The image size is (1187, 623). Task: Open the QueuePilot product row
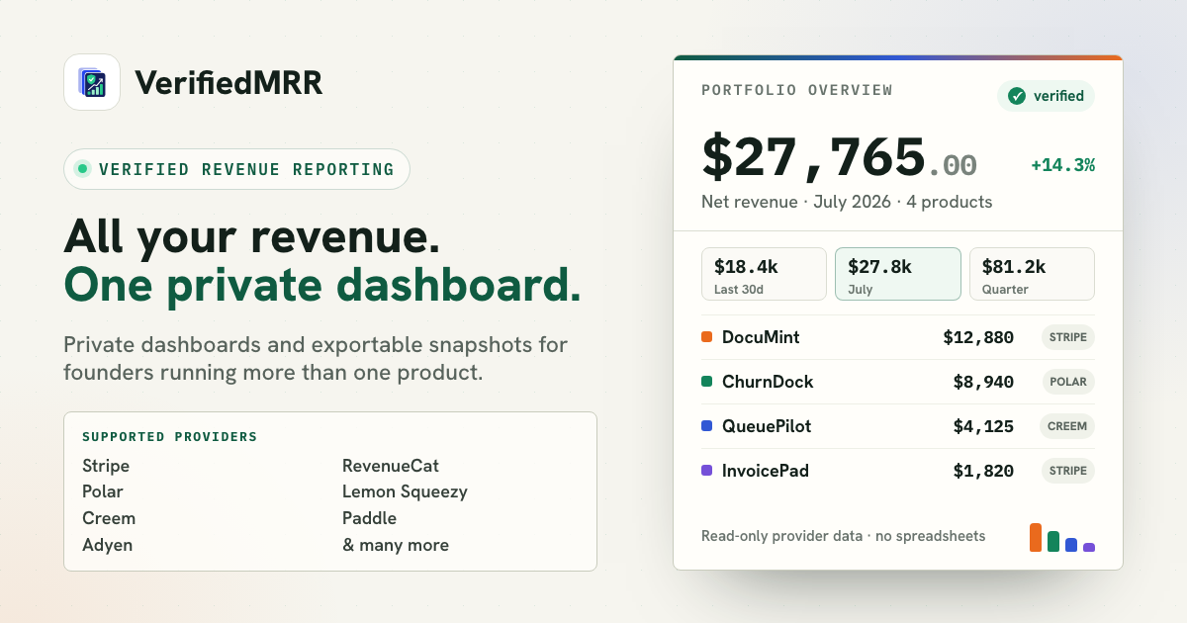pos(898,426)
